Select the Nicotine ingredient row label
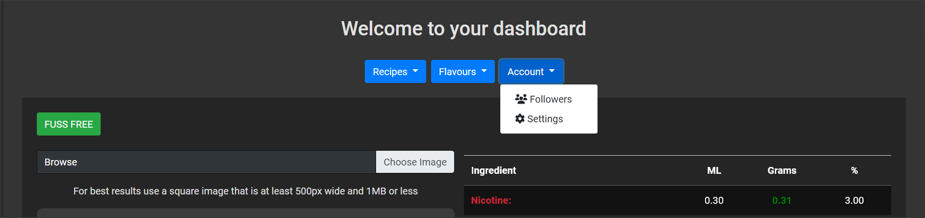 coord(491,200)
